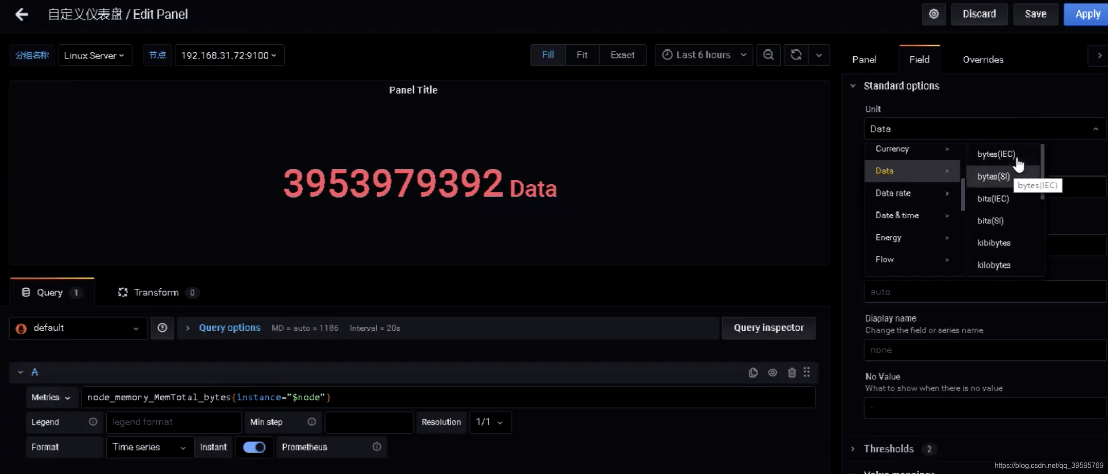1108x474 pixels.
Task: Duplicate query A with the copy icon
Action: pos(753,373)
